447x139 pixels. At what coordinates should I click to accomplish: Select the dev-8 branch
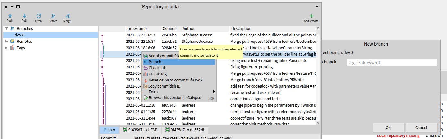tap(20, 35)
